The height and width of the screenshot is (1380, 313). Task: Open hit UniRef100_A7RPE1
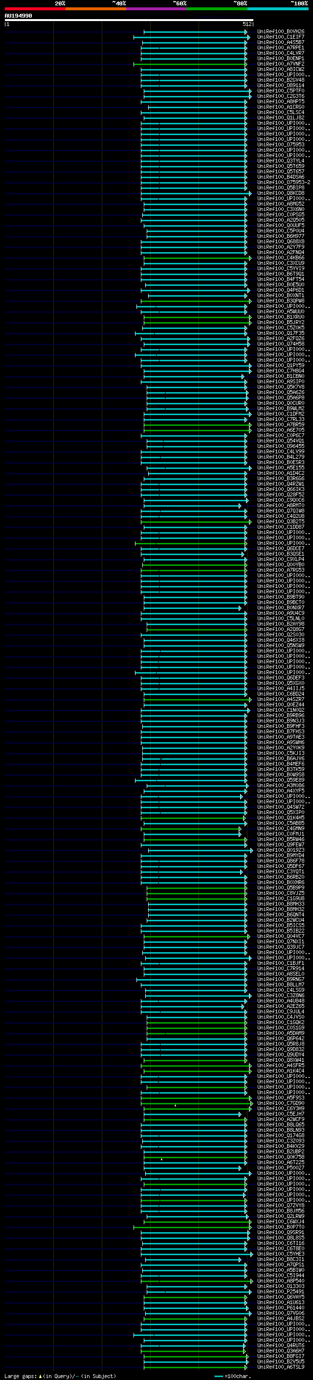click(281, 47)
